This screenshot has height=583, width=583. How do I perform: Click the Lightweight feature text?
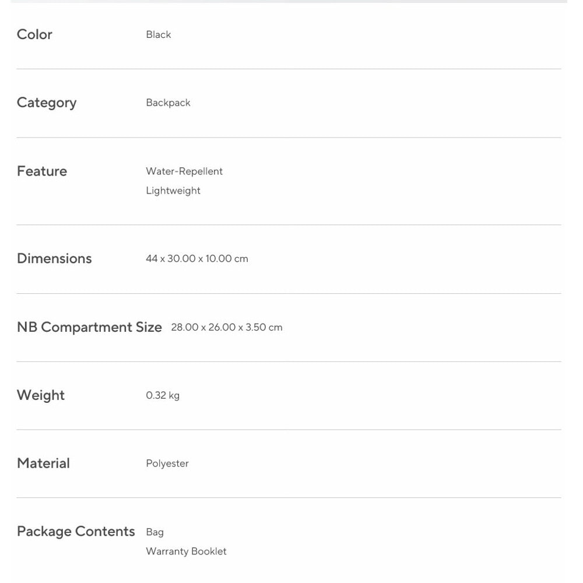click(x=173, y=191)
